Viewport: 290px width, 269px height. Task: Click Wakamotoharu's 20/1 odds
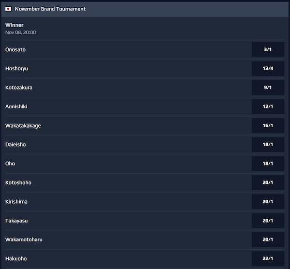pyautogui.click(x=268, y=239)
